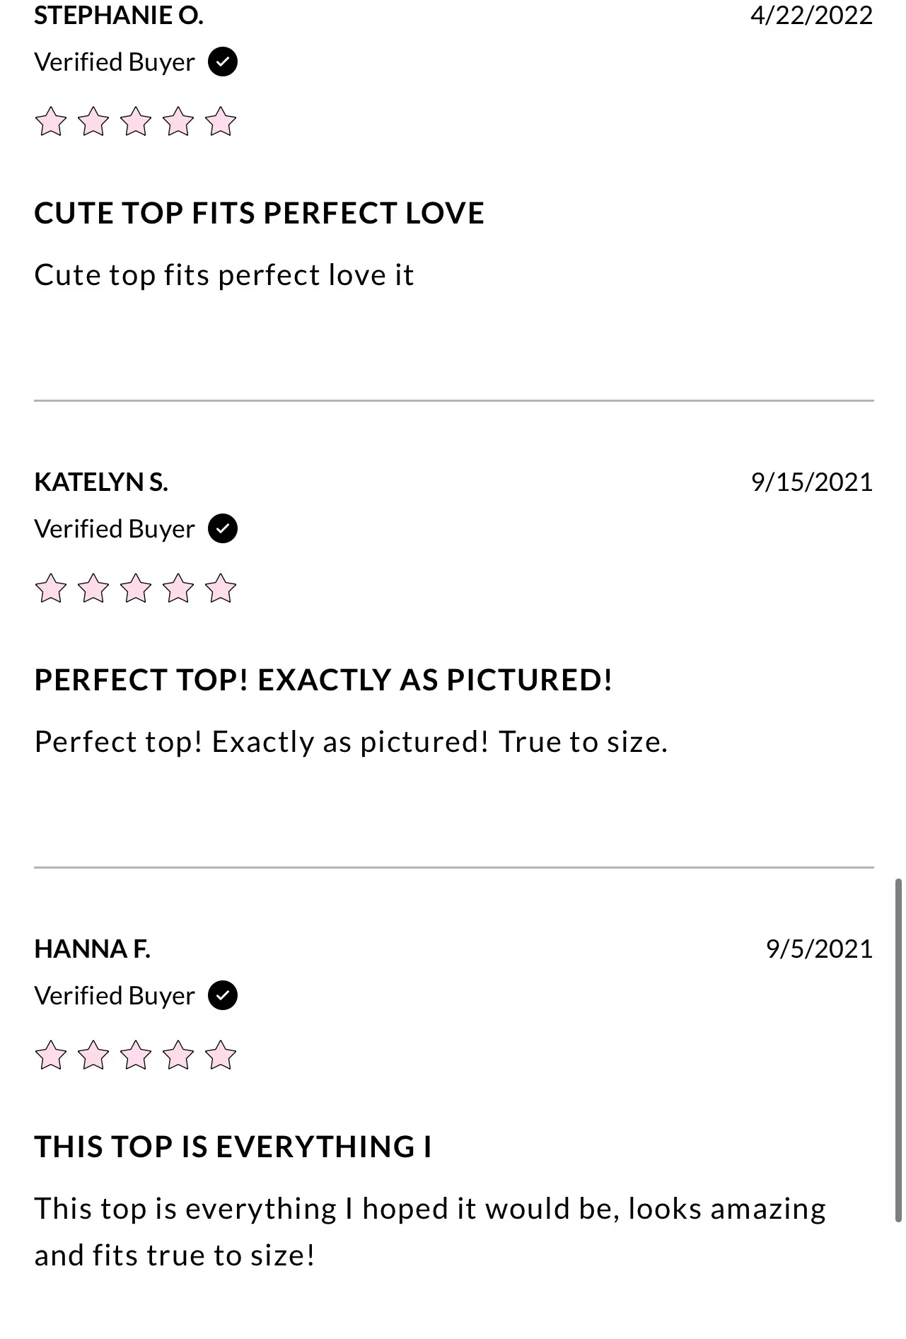Click Hanna F.'s review body text
Viewport: 906px width, 1339px height.
pyautogui.click(x=430, y=1232)
